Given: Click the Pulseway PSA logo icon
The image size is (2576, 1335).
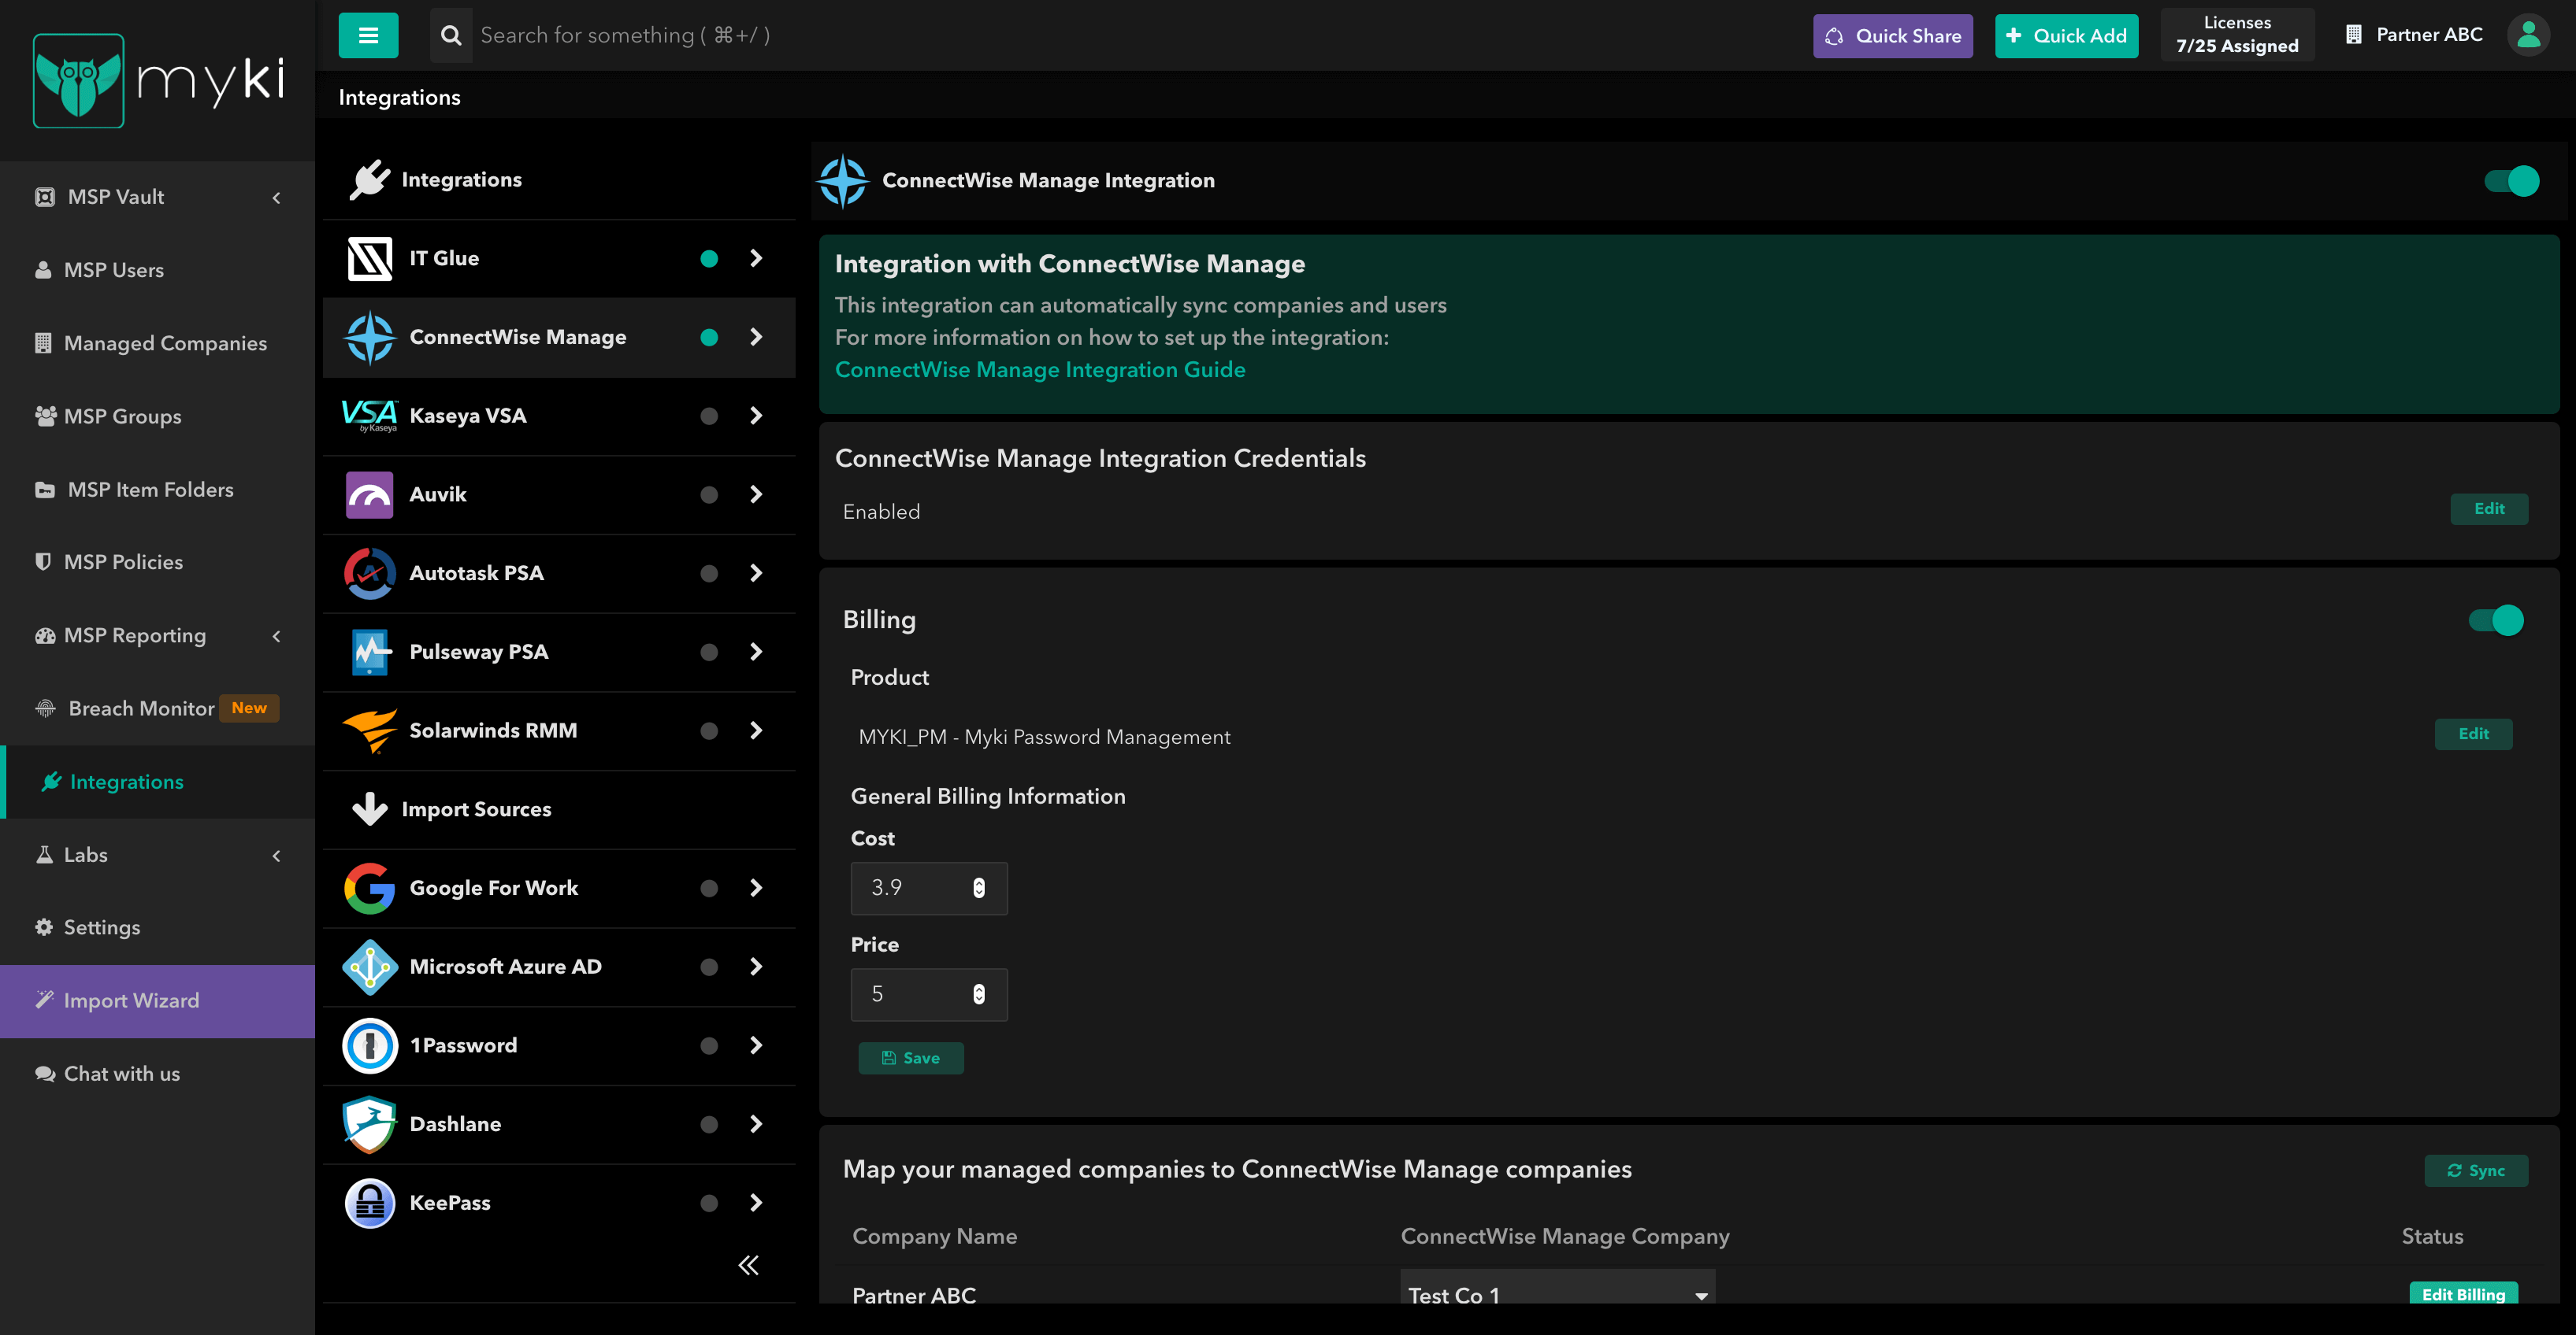Looking at the screenshot, I should coord(370,652).
